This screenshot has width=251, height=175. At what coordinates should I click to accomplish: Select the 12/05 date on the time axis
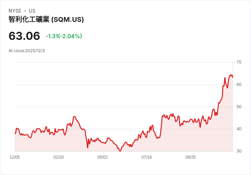[x=15, y=157]
